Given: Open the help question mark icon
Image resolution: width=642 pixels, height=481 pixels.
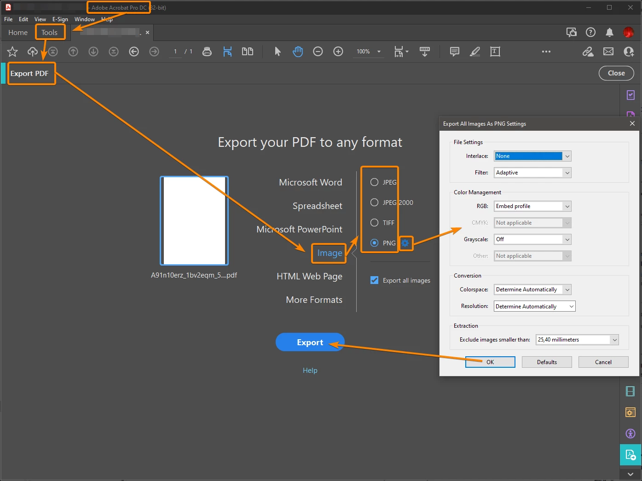Looking at the screenshot, I should pos(590,32).
